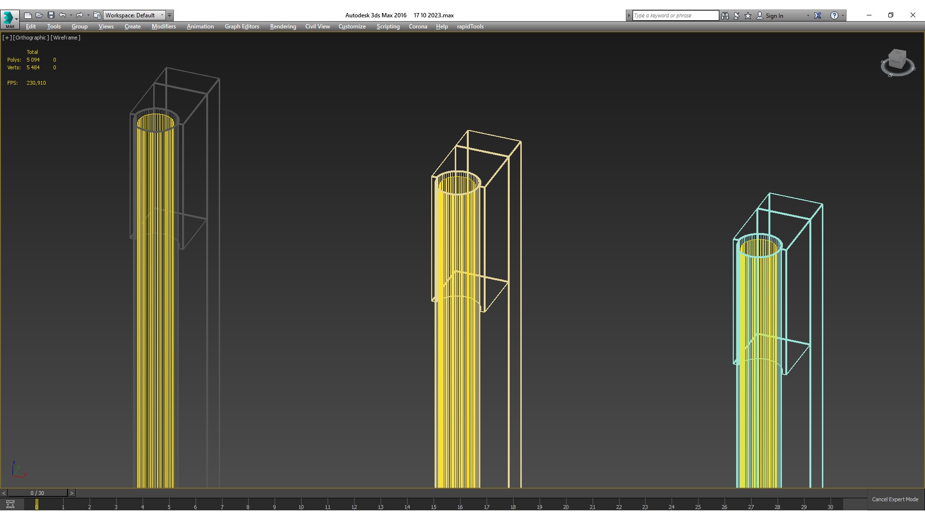Redo with the forward arrow icon
Screen dimensions: 925x520
(79, 15)
